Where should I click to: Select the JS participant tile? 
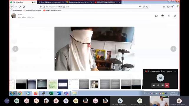pyautogui.click(x=179, y=101)
